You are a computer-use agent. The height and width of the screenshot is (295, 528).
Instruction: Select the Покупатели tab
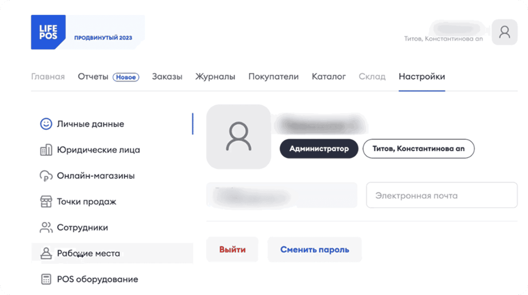pyautogui.click(x=273, y=77)
